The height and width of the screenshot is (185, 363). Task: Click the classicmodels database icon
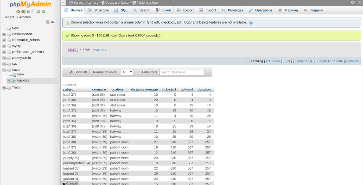(9, 34)
